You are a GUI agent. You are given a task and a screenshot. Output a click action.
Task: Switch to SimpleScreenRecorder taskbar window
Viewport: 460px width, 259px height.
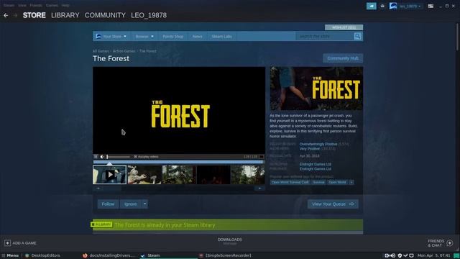coord(225,255)
